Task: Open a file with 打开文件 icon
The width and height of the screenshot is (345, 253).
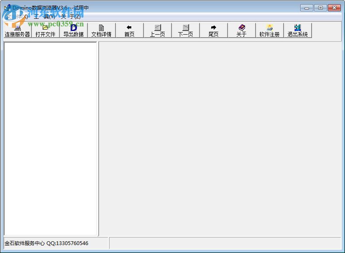Action: (45, 30)
